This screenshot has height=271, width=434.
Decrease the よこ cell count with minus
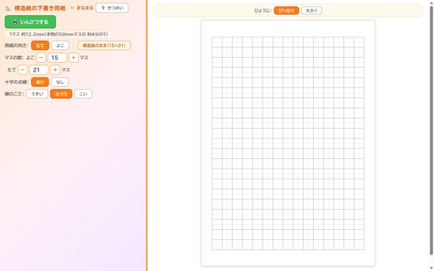[41, 58]
